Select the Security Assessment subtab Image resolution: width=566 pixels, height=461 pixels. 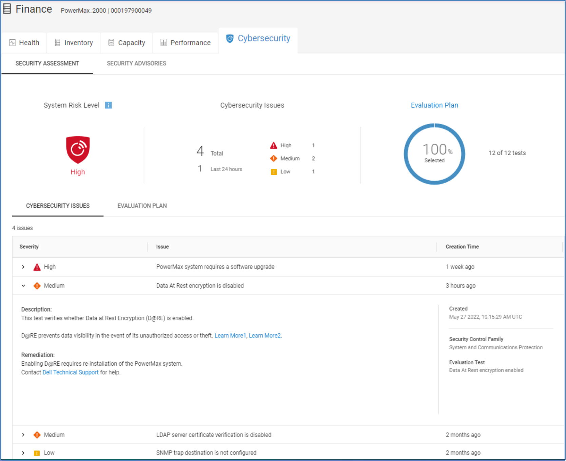click(x=47, y=63)
